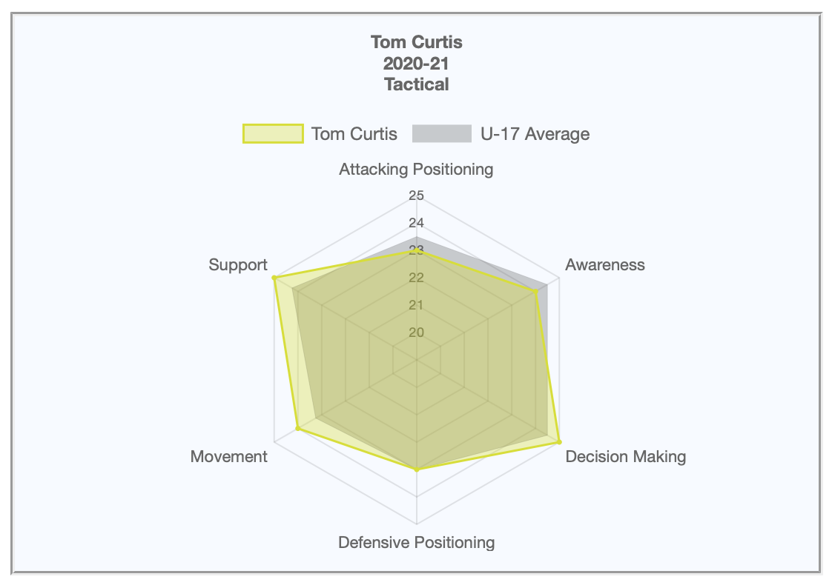This screenshot has width=832, height=588.
Task: Select Tom Curtis Attacking Positioning data point
Action: pyautogui.click(x=417, y=250)
